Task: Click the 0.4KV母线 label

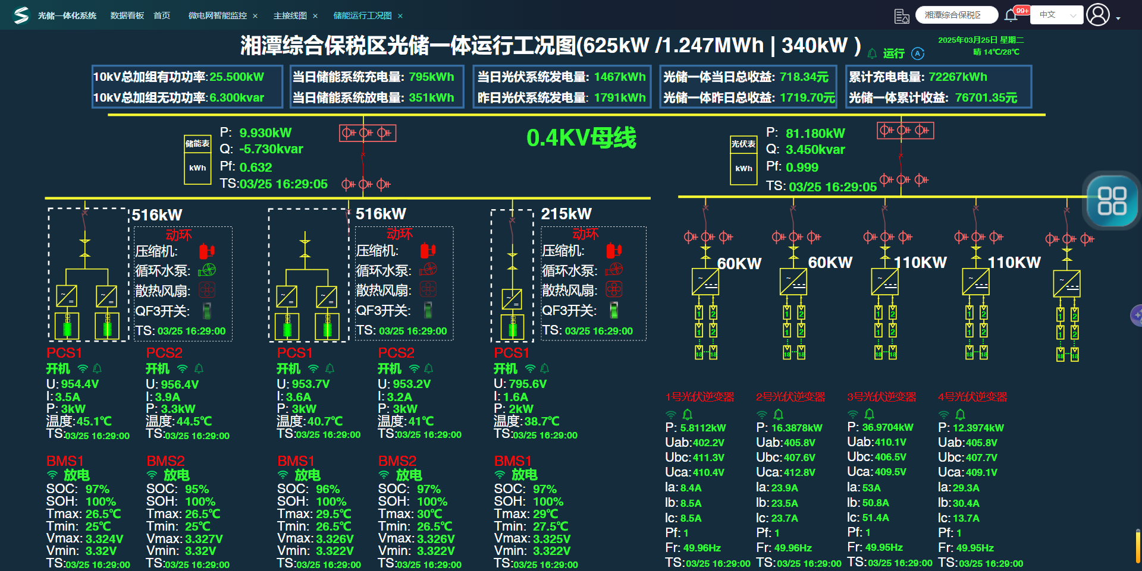Action: (x=581, y=138)
